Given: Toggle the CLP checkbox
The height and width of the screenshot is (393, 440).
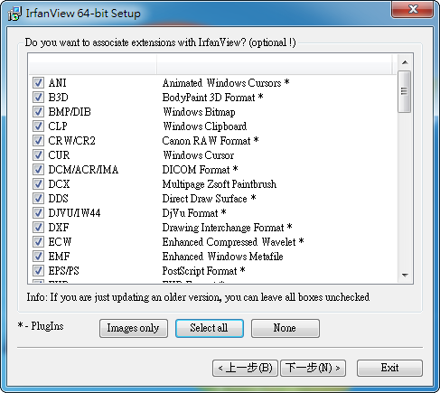Looking at the screenshot, I should tap(38, 126).
